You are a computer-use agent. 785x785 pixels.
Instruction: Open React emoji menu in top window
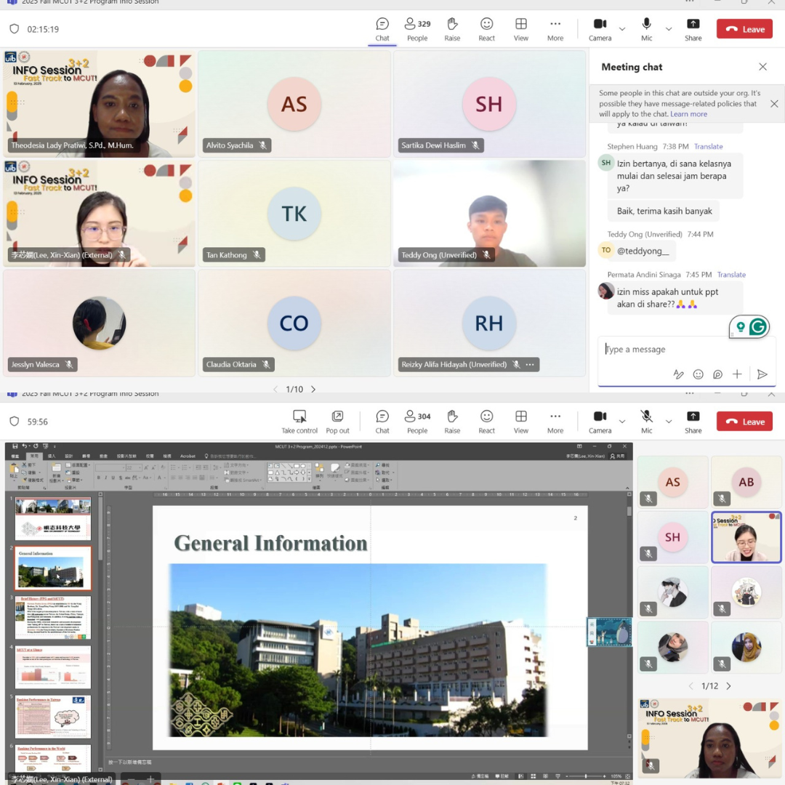click(486, 30)
